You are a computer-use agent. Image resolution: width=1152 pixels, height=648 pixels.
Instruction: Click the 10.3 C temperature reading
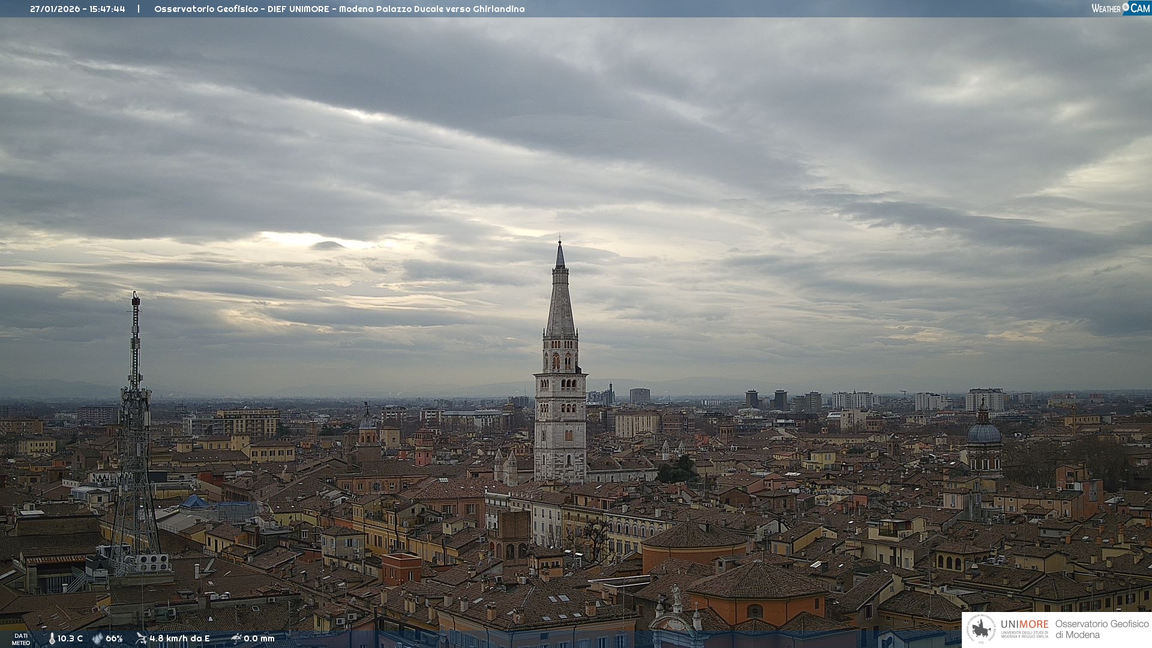[70, 638]
